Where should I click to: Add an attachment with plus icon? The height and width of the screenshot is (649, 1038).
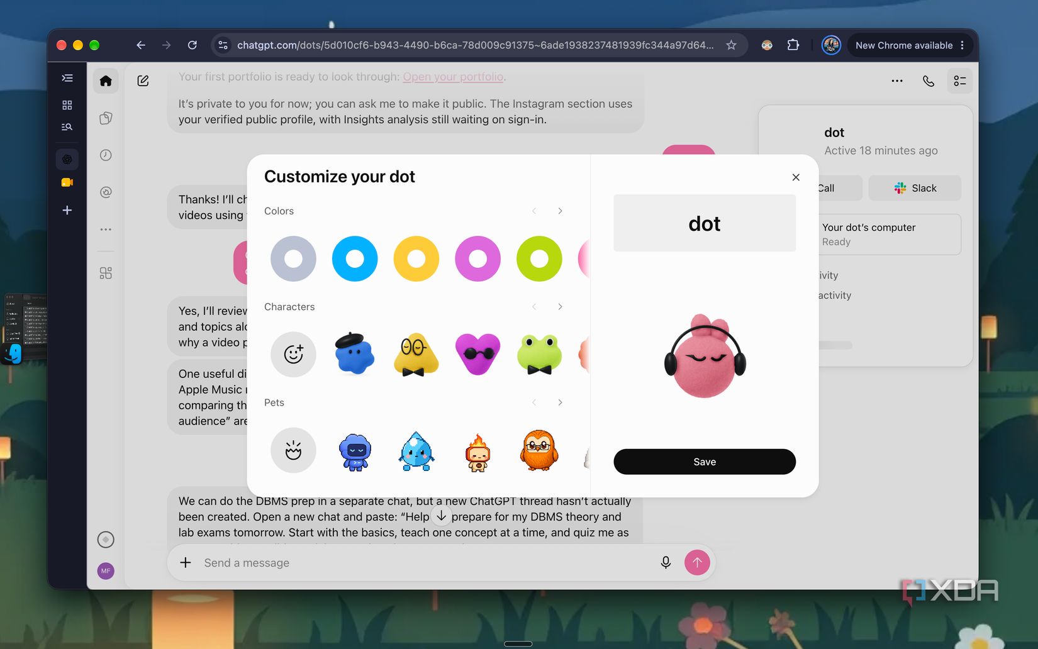(185, 562)
